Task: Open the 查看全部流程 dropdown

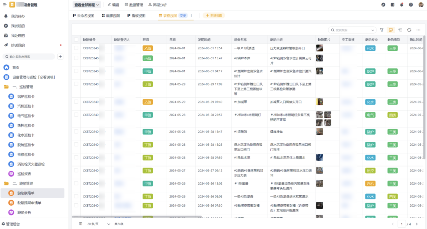Action: (x=87, y=5)
